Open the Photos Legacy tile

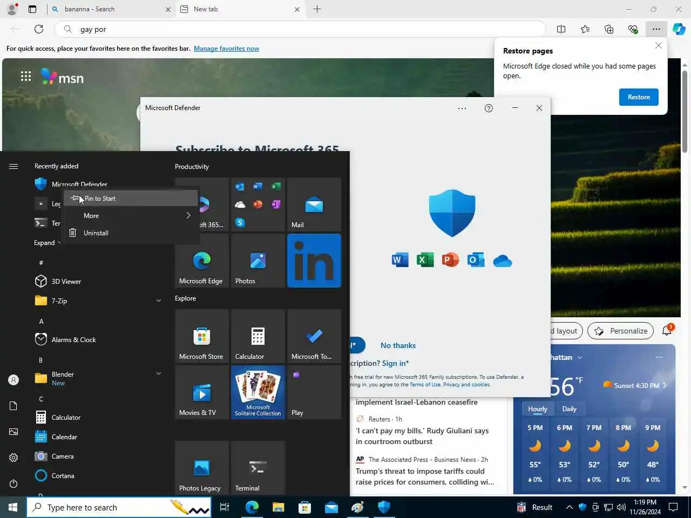(202, 468)
